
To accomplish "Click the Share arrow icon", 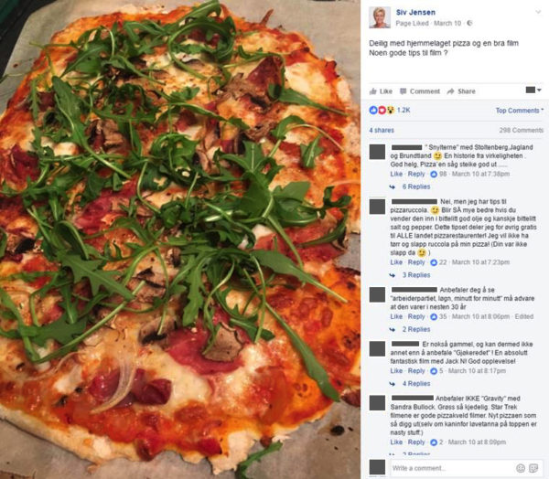I will point(450,91).
